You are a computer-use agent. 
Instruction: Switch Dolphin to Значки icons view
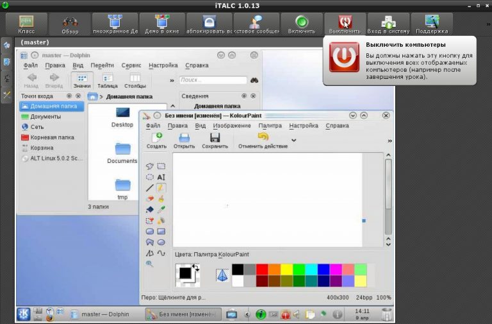(82, 80)
